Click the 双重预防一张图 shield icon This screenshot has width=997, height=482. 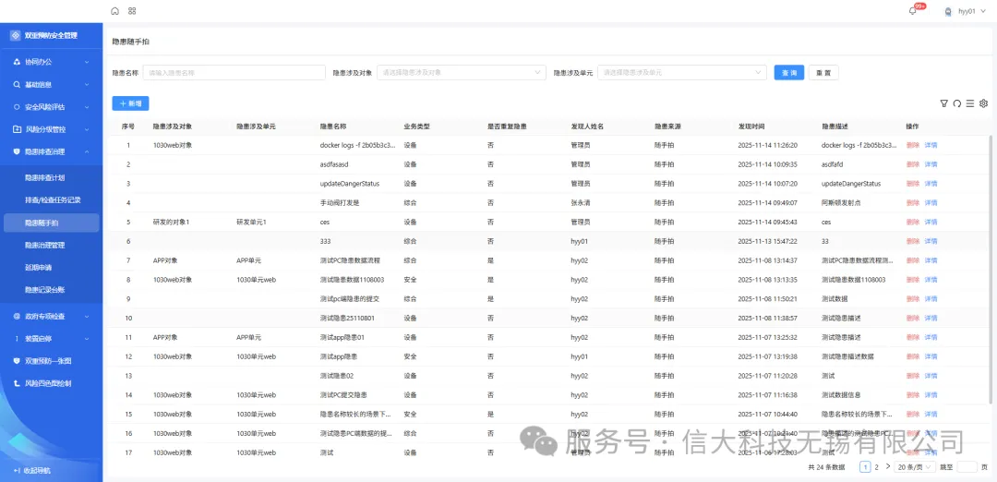[x=17, y=360]
